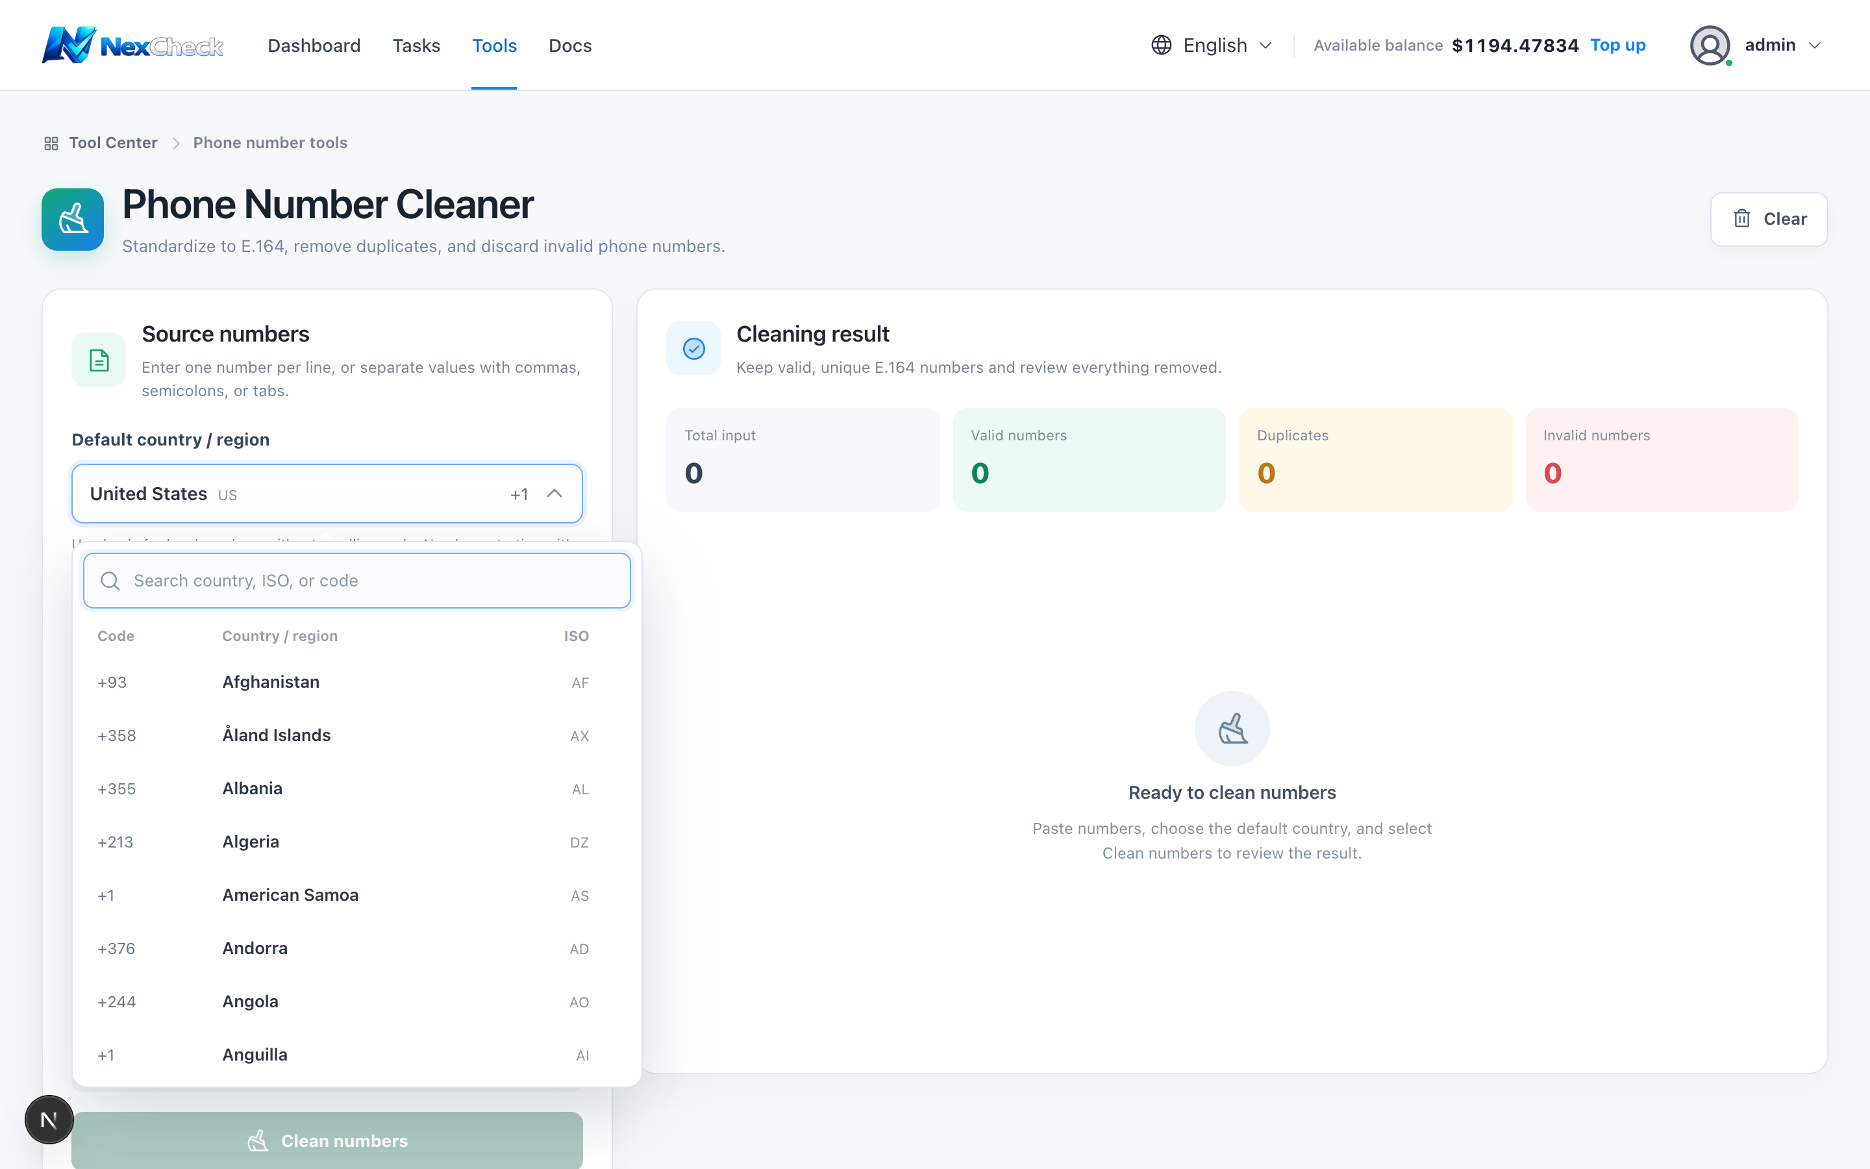The height and width of the screenshot is (1169, 1870).
Task: Focus the Search country, ISO, or code field
Action: tap(357, 581)
